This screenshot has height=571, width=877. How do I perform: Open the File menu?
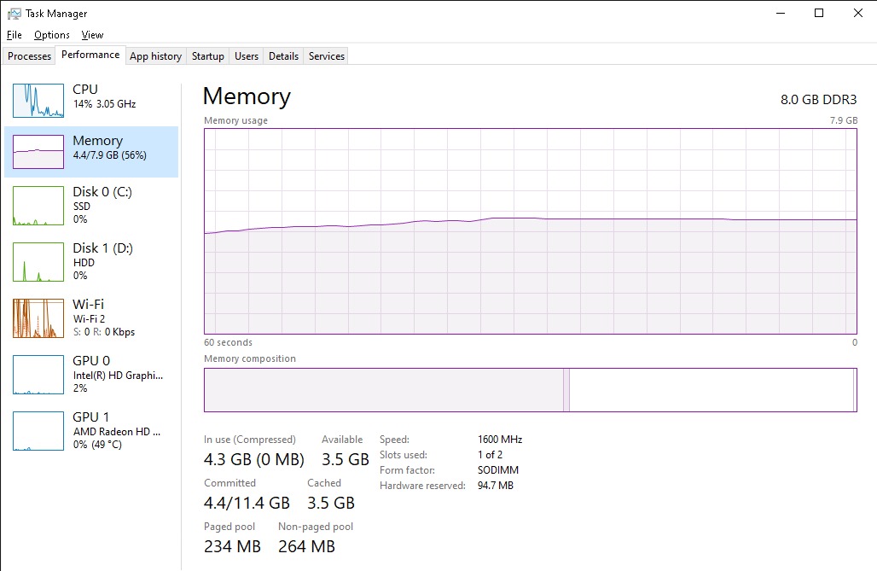coord(14,35)
